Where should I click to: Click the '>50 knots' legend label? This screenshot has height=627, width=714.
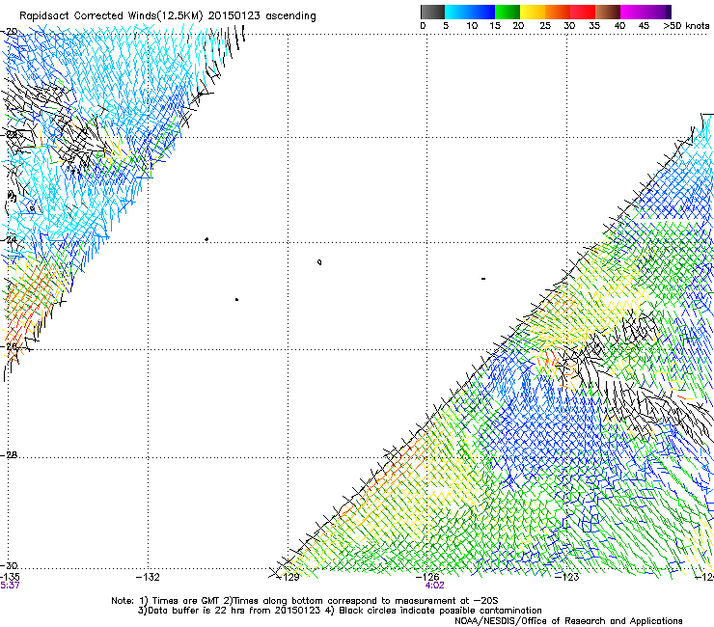(686, 26)
